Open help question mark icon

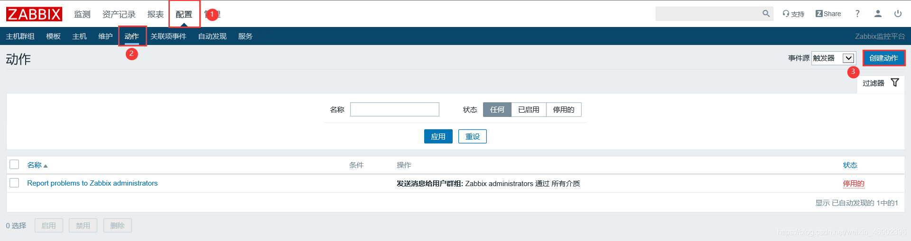point(857,14)
